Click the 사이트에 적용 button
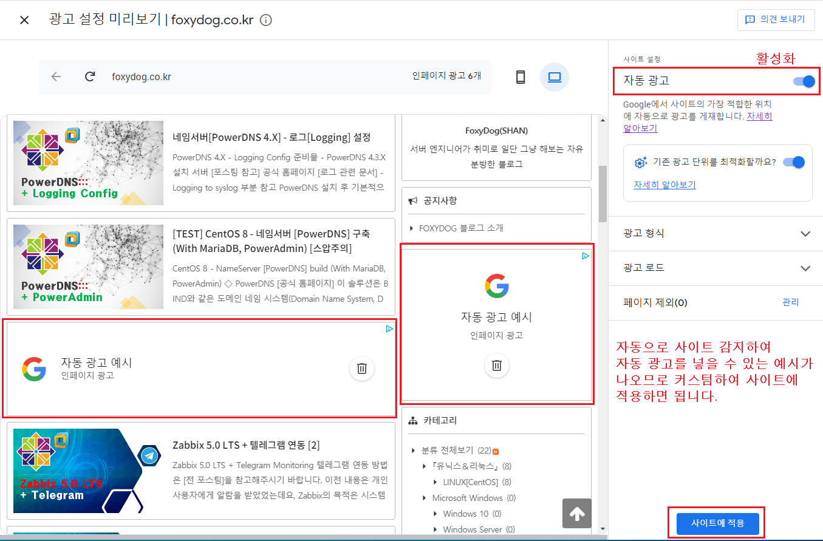The image size is (823, 541). pyautogui.click(x=717, y=523)
